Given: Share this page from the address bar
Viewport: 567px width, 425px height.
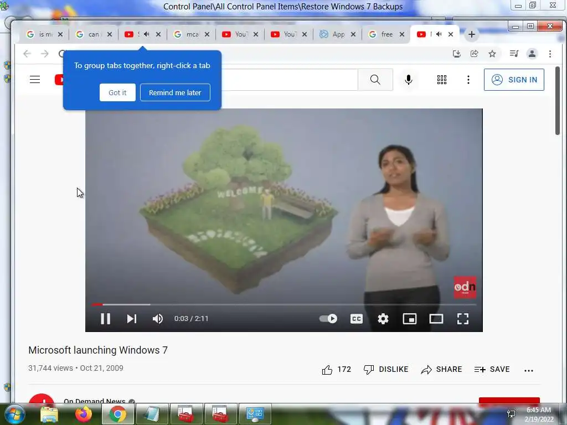Looking at the screenshot, I should pyautogui.click(x=475, y=54).
